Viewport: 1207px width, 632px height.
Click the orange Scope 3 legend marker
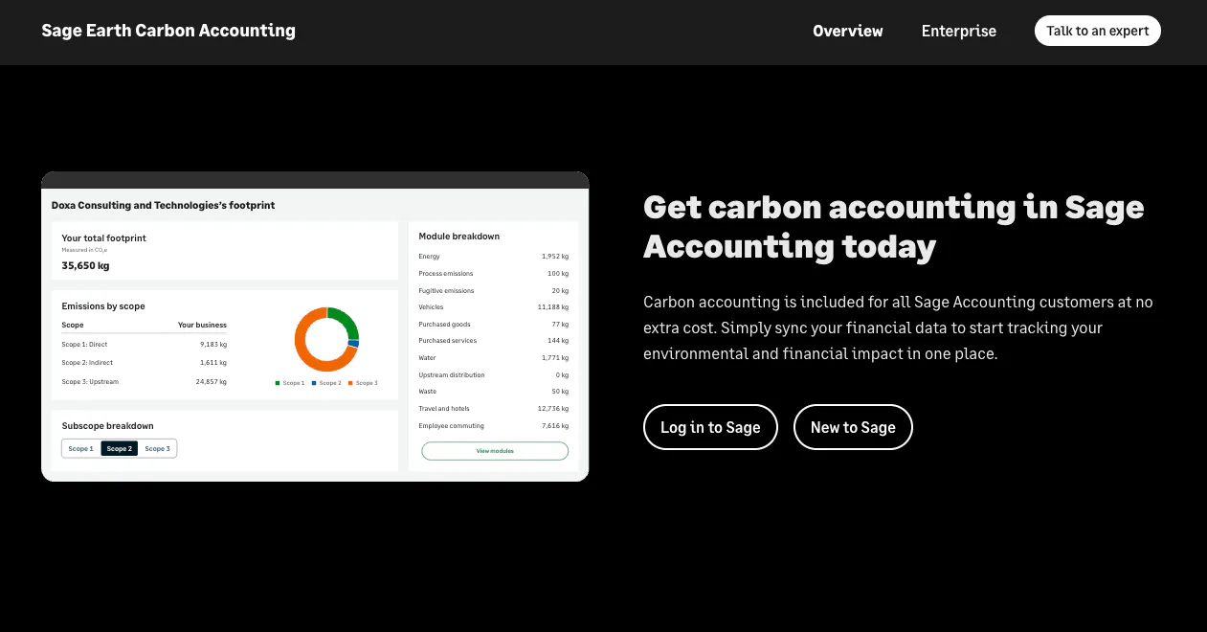[350, 383]
